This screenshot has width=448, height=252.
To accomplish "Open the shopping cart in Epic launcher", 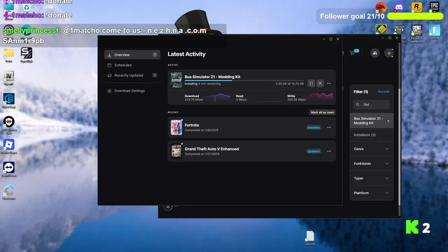I will tap(353, 53).
